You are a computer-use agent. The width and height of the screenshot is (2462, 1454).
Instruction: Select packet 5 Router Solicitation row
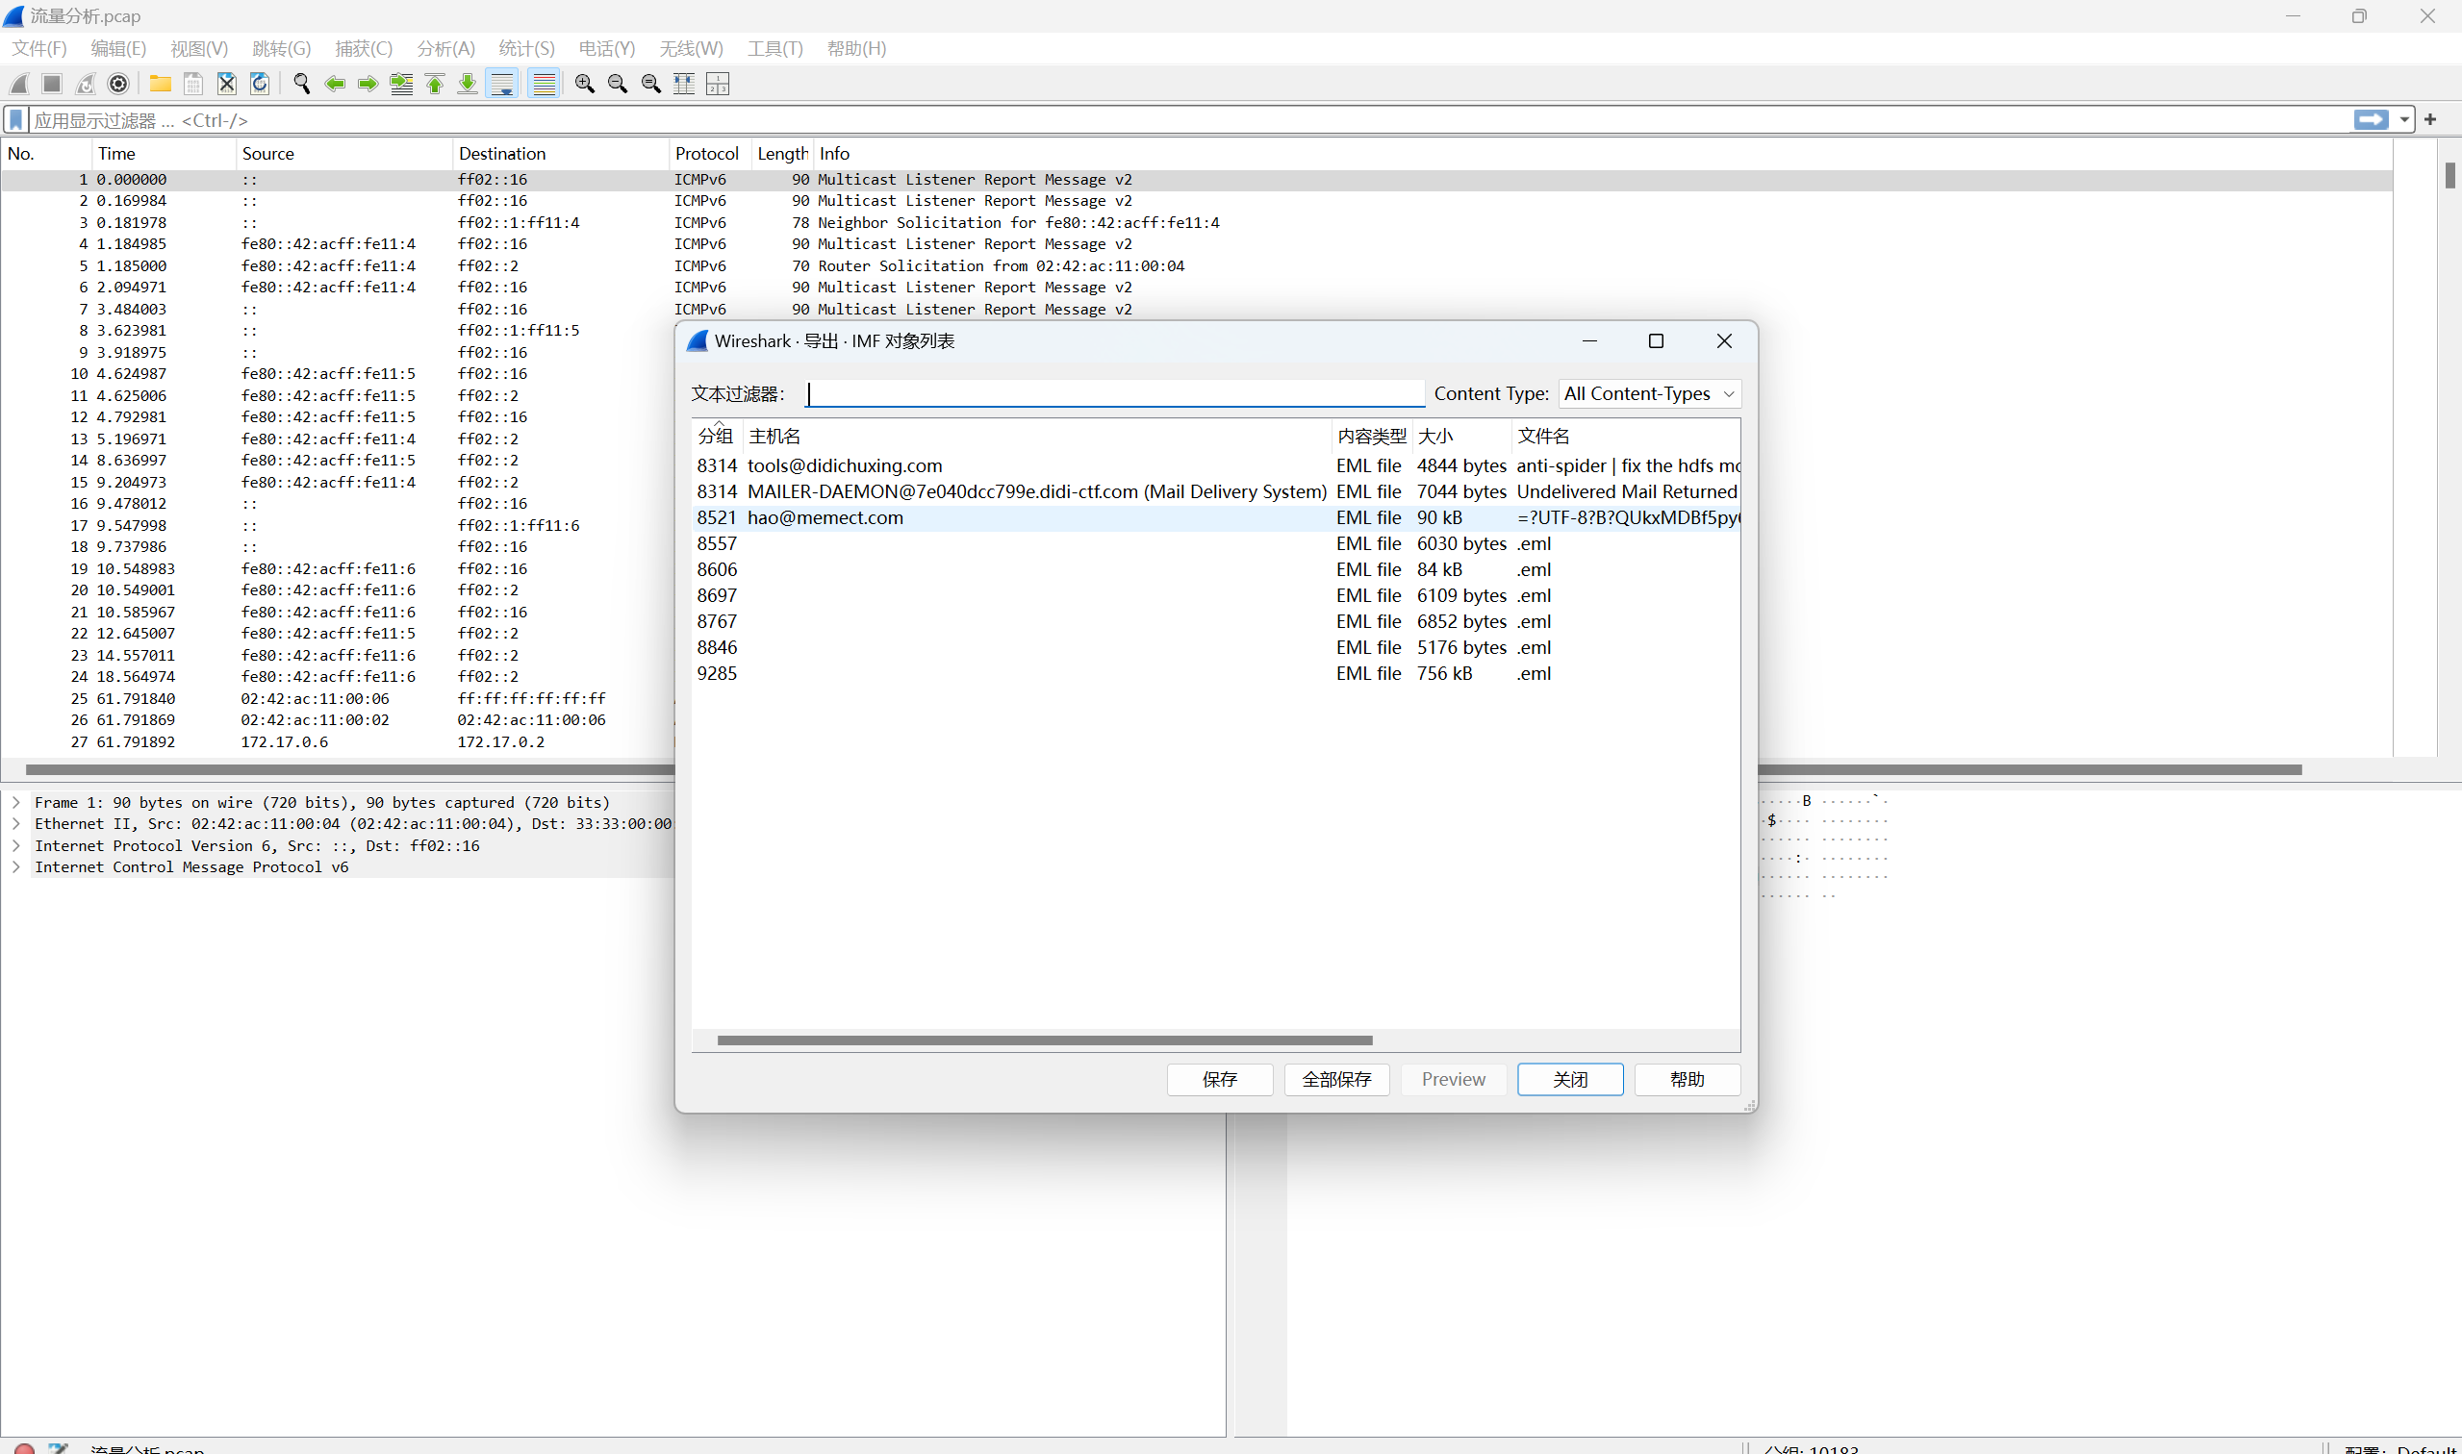(x=1197, y=265)
